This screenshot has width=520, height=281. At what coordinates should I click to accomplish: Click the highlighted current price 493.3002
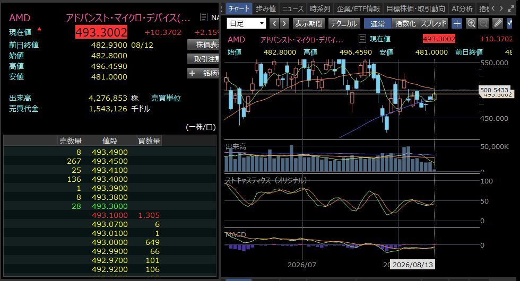tap(101, 32)
